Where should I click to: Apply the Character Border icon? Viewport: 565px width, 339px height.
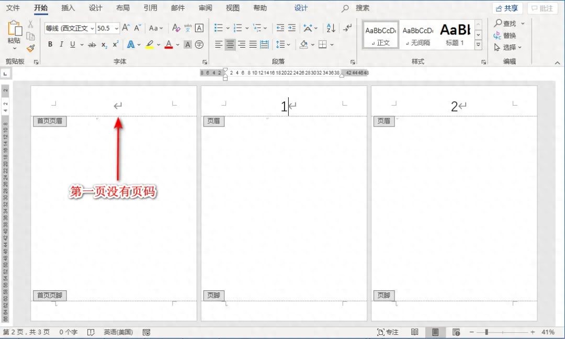[x=199, y=28]
